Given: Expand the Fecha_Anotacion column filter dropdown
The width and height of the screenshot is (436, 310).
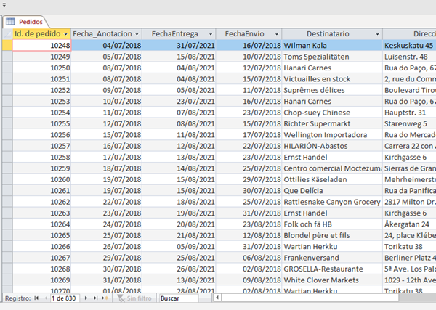Looking at the screenshot, I should [136, 34].
